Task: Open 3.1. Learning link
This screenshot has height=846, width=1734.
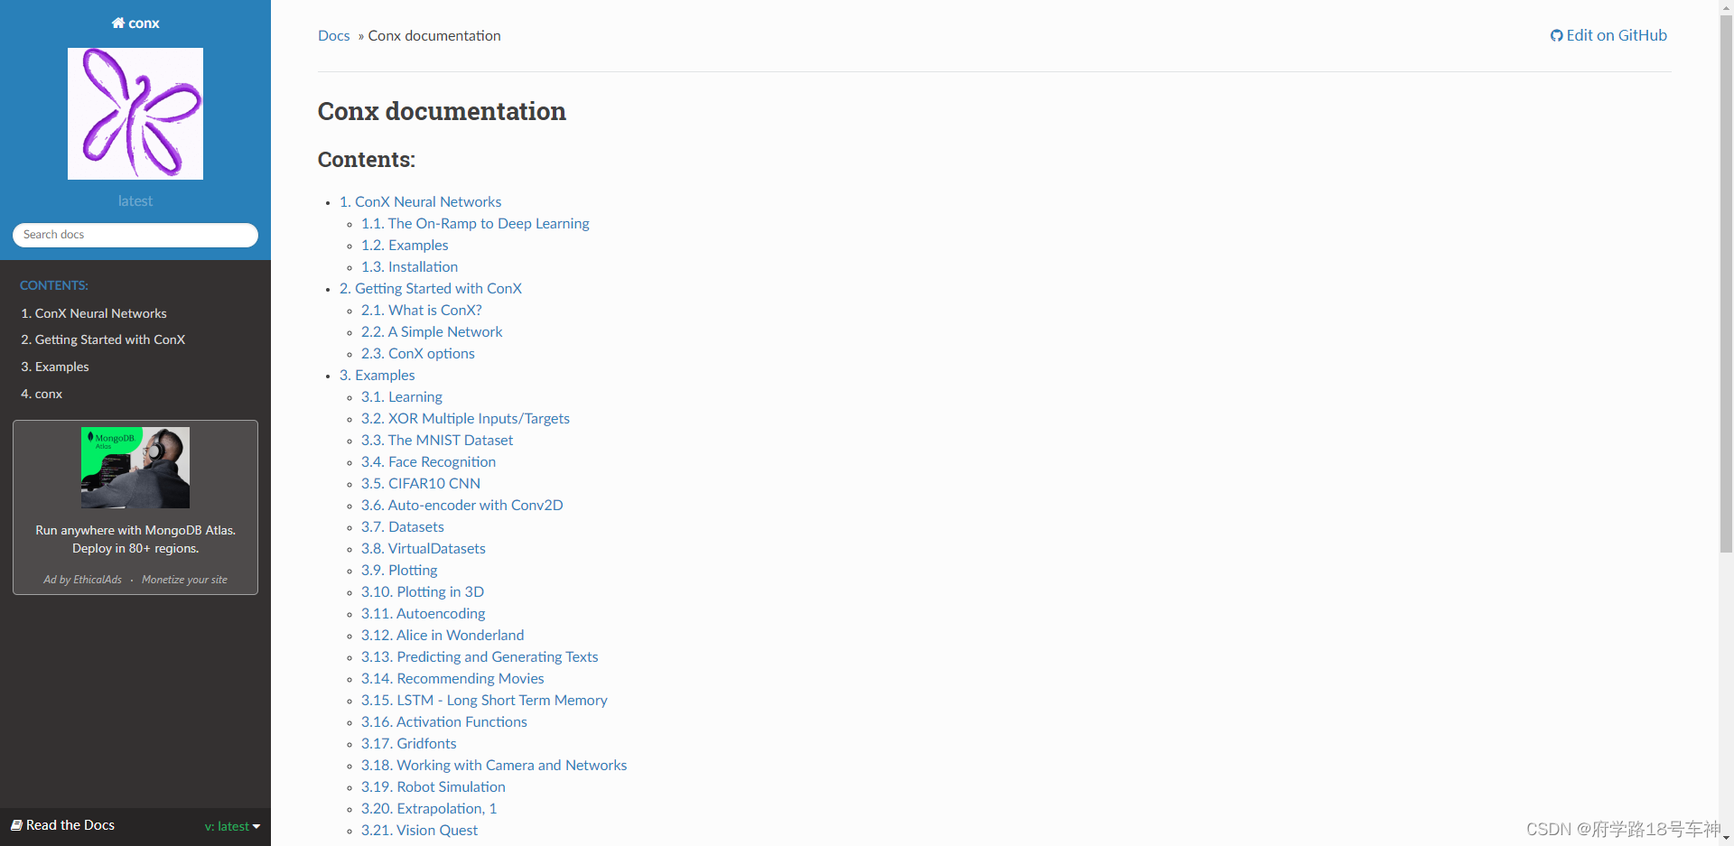Action: click(402, 397)
